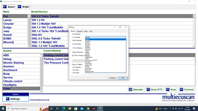The image size is (198, 111).
Task: Open File Explorer from the taskbar
Action: (x=69, y=108)
